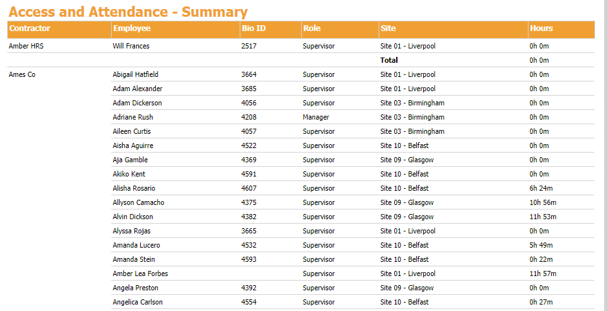Click the Total label under Amber HRS

[389, 61]
